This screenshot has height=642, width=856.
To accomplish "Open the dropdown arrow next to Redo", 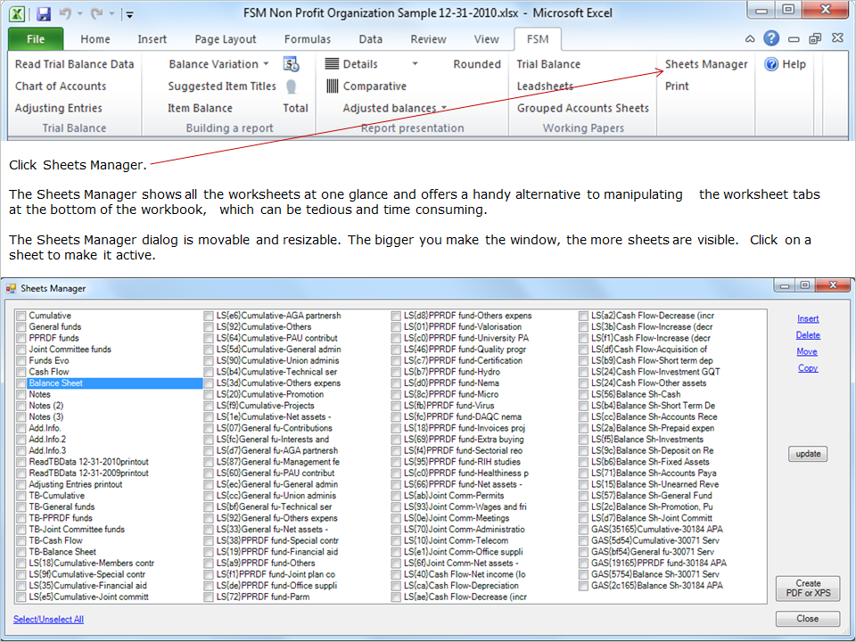I will click(112, 13).
